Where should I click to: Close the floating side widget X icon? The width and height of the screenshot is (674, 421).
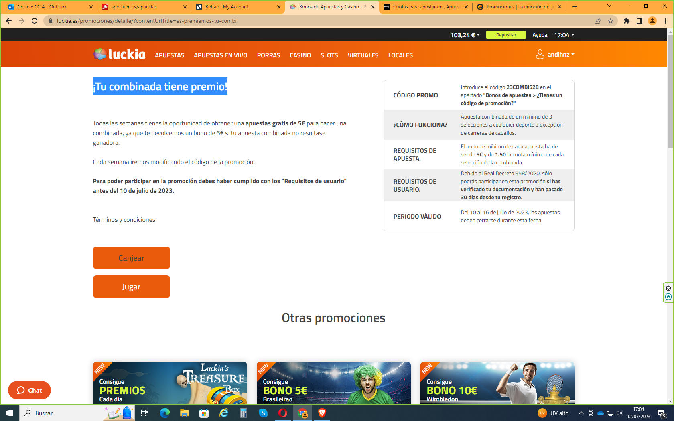[x=668, y=288]
